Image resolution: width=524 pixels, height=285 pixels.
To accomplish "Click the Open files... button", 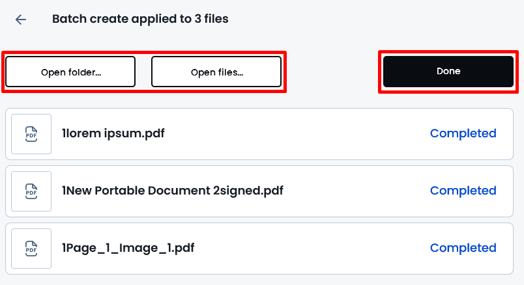I will click(x=216, y=72).
